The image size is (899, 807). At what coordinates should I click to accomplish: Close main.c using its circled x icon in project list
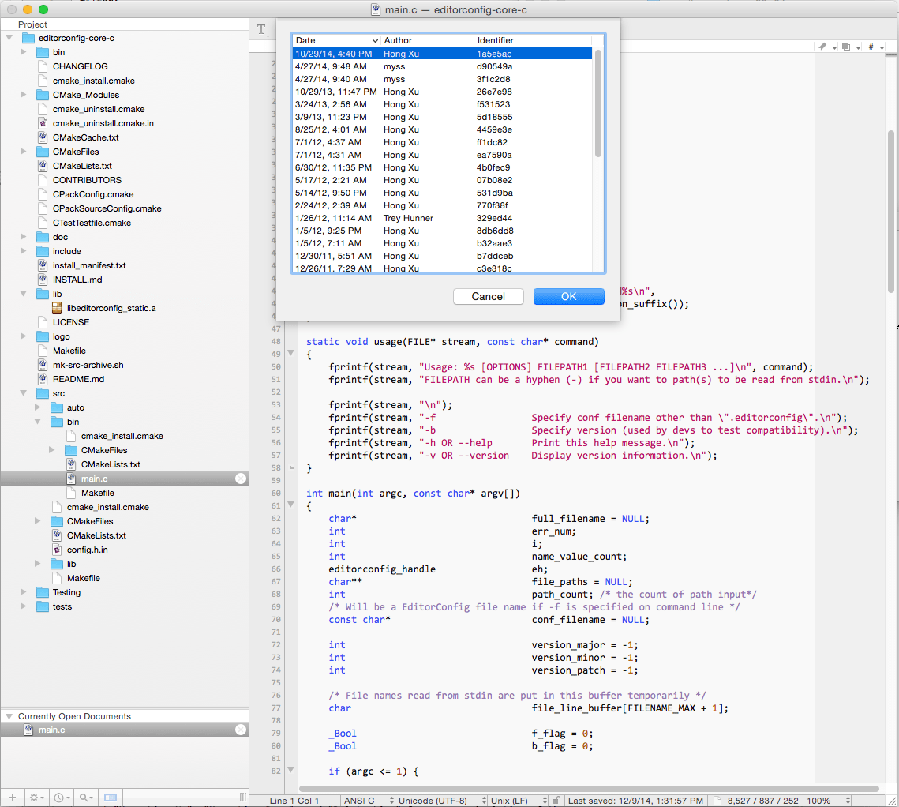(x=241, y=479)
